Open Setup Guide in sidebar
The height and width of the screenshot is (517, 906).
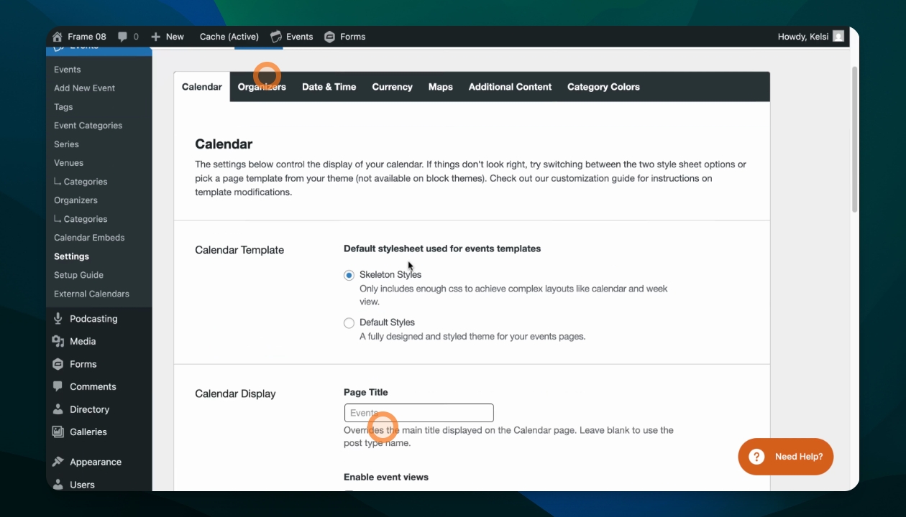click(79, 275)
